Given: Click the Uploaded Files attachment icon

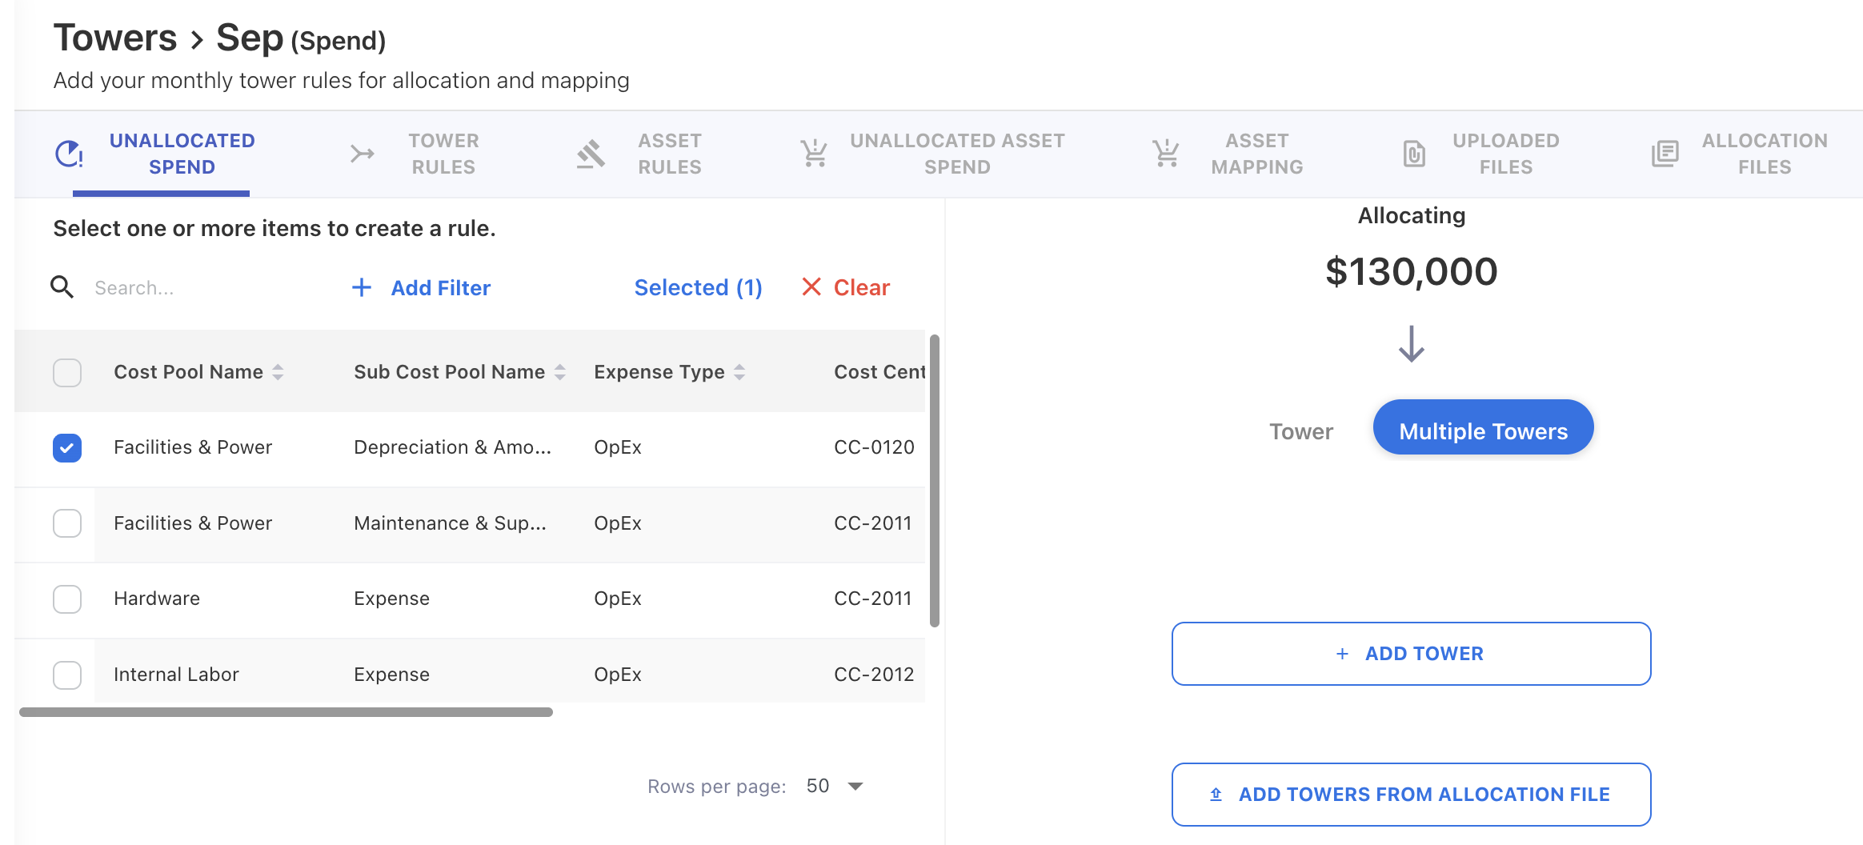Looking at the screenshot, I should pos(1414,154).
